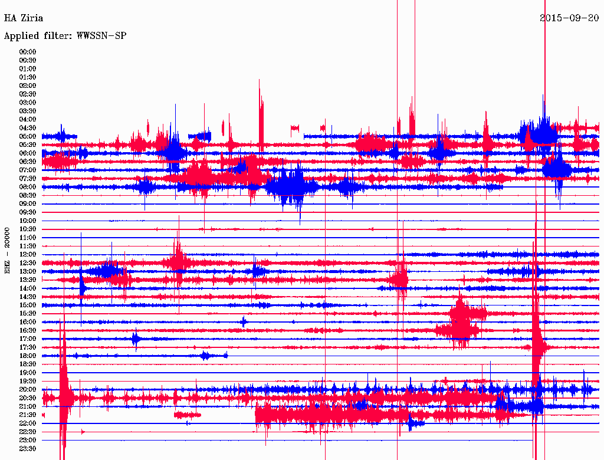Click the 04:00 time label
Screen dimensions: 604x460
click(28, 120)
